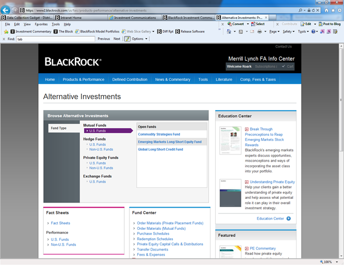
Task: Select U.S. Funds under Exchange Funds
Action: (x=97, y=182)
